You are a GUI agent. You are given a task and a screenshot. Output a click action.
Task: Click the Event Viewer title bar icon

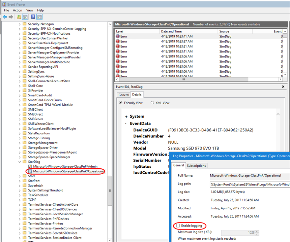click(4, 4)
